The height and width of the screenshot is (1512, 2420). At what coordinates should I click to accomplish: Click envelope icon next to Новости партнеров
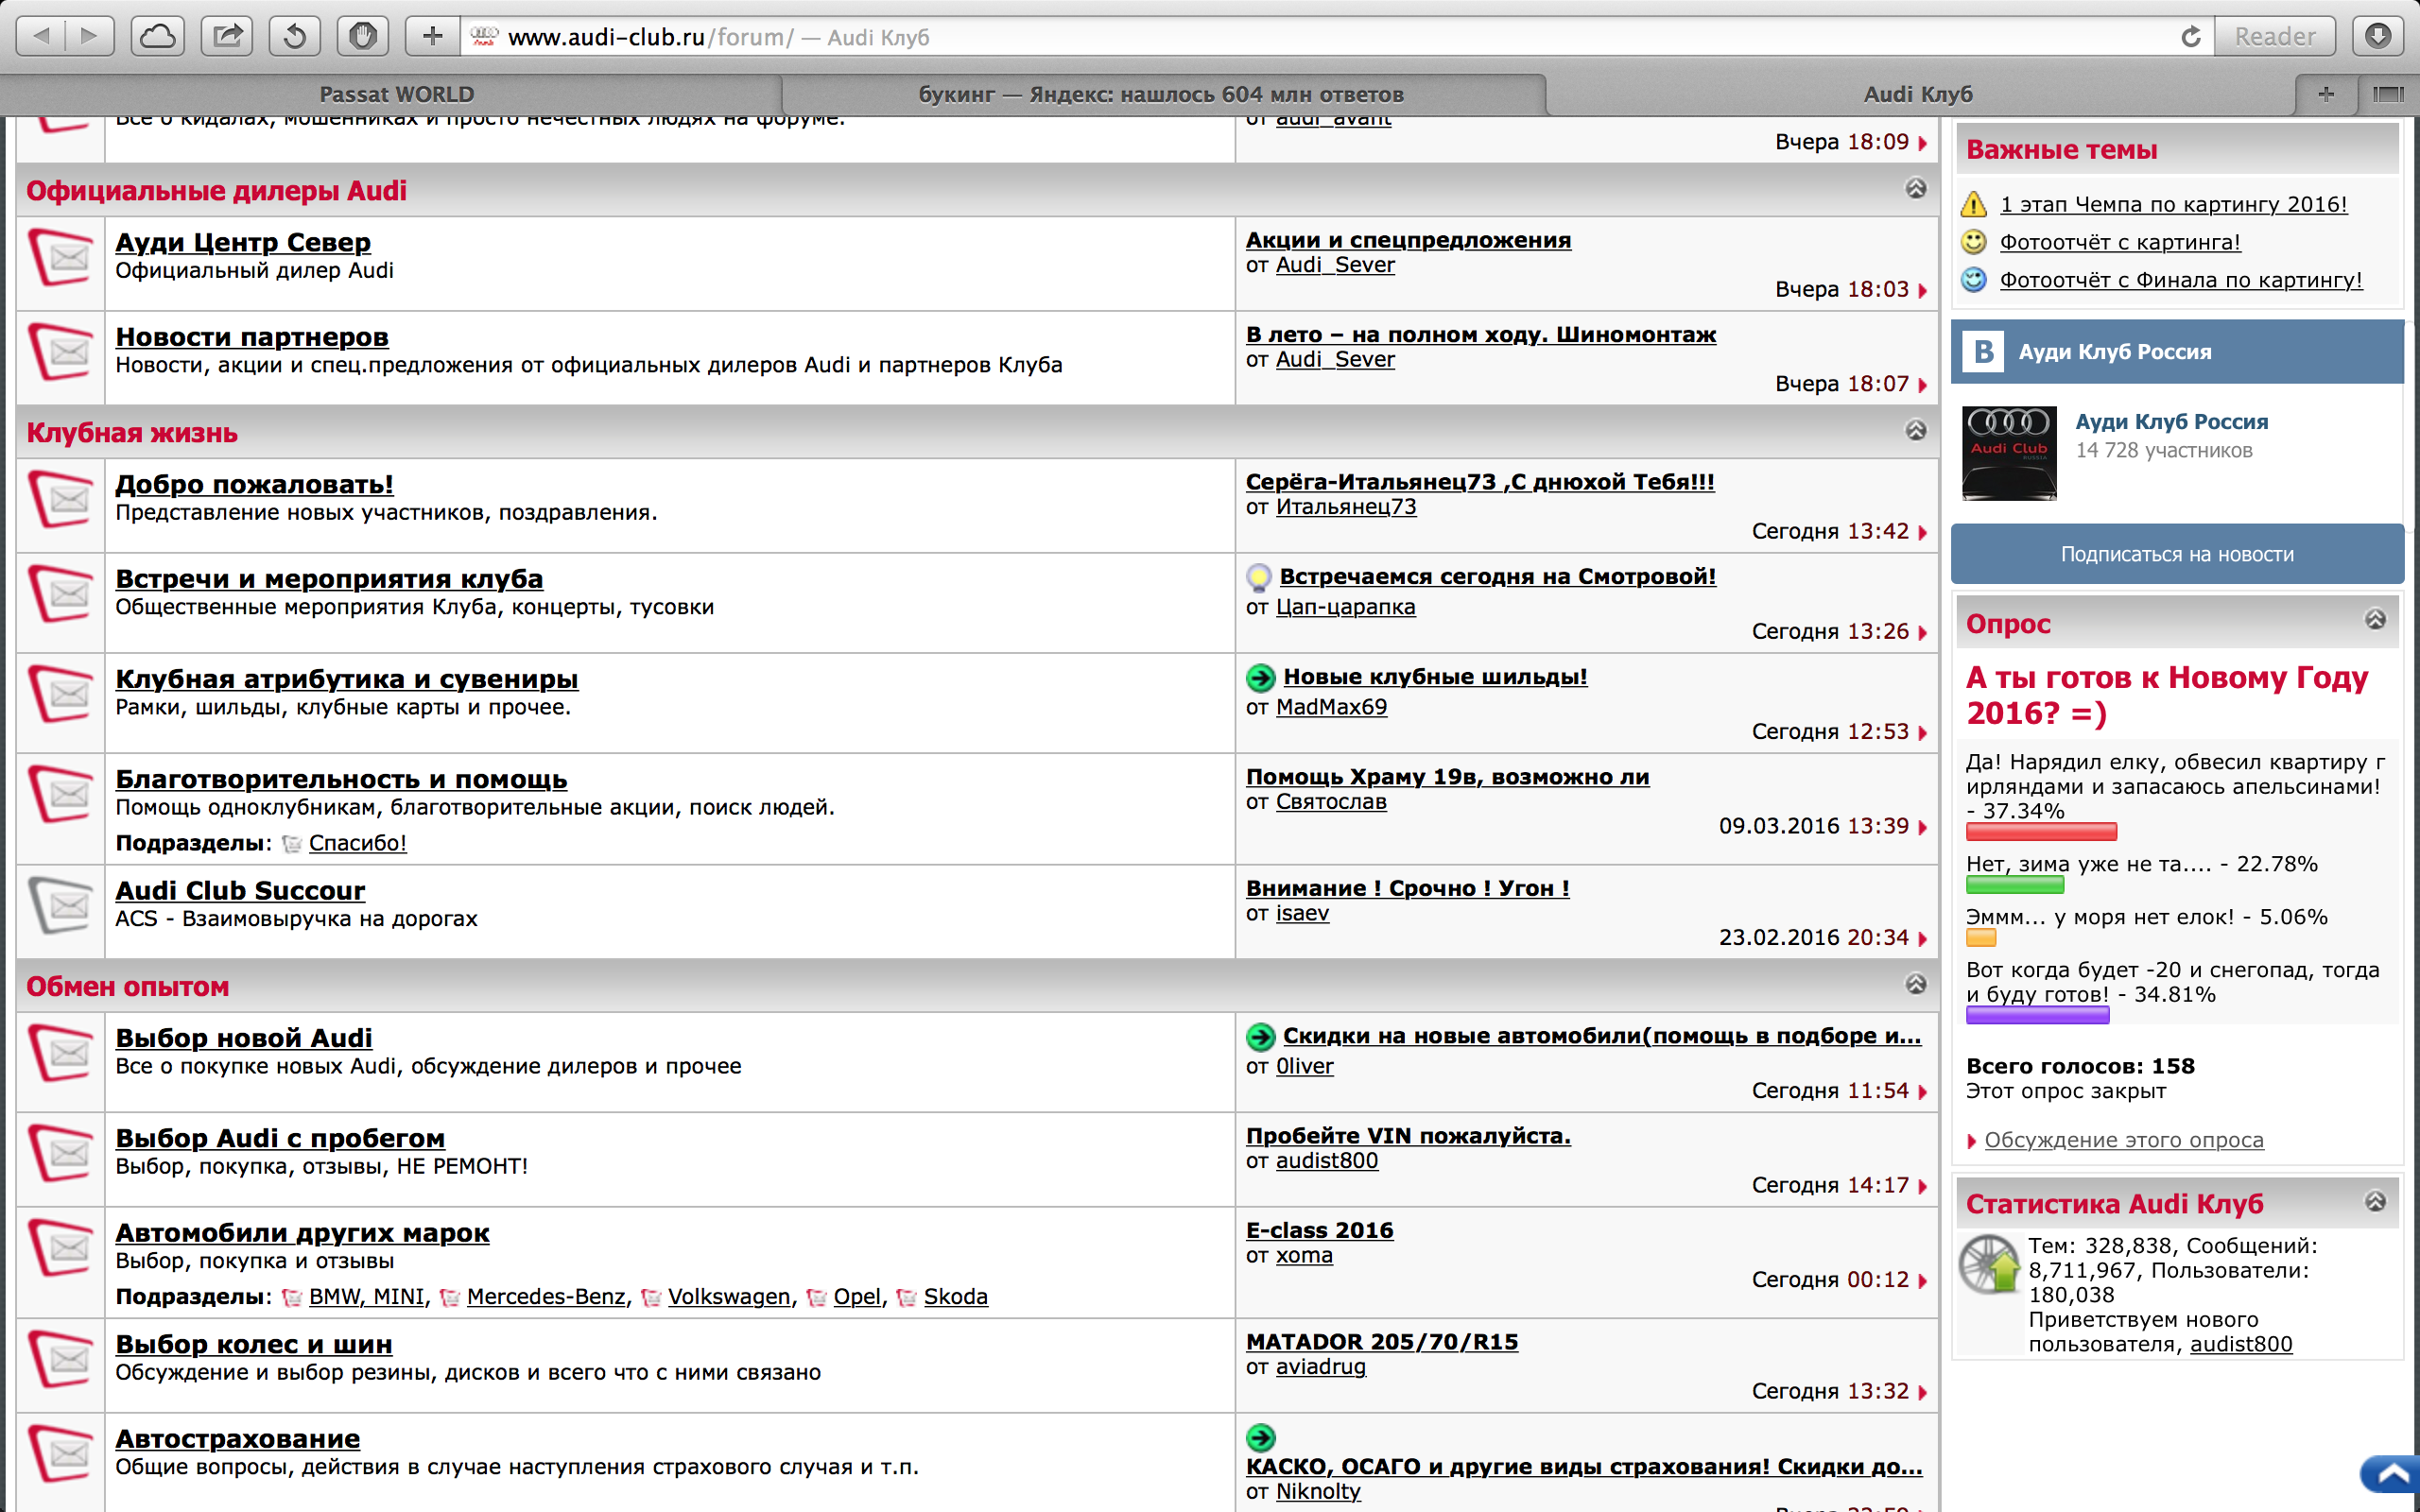pyautogui.click(x=60, y=351)
